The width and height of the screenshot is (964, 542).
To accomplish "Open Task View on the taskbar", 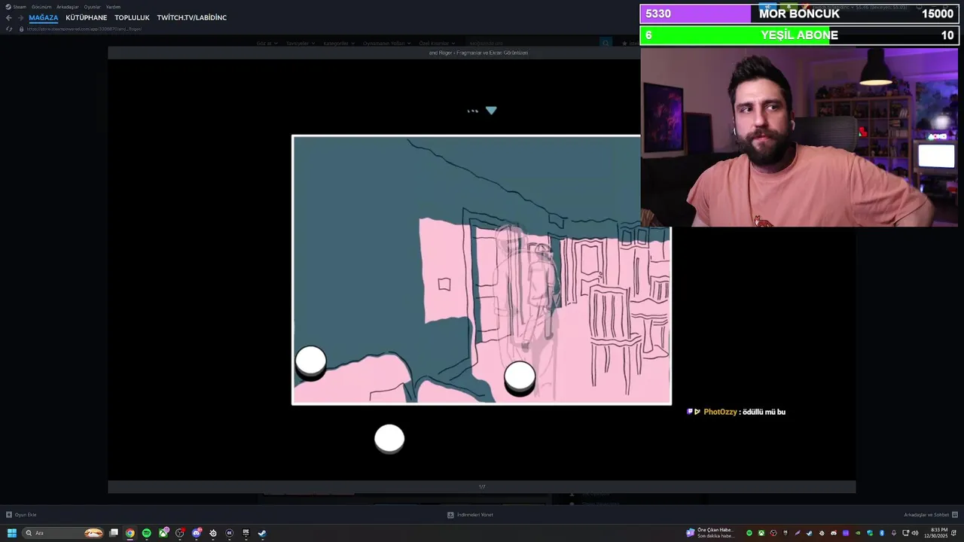I will tap(114, 533).
